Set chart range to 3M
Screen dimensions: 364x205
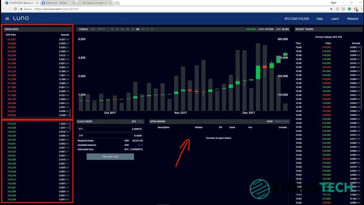[137, 29]
